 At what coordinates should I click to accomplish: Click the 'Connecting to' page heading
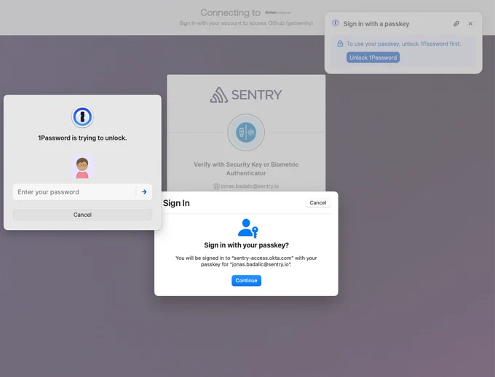coord(230,12)
